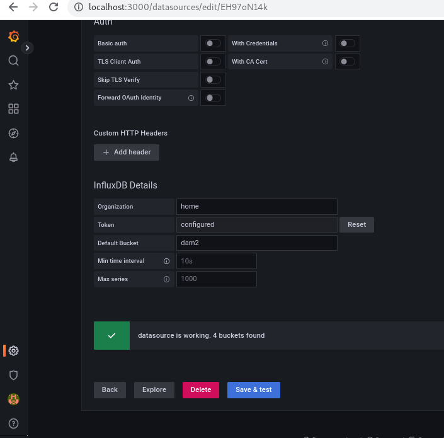444x438 pixels.
Task: Open the Dashboards grid icon
Action: 13,109
